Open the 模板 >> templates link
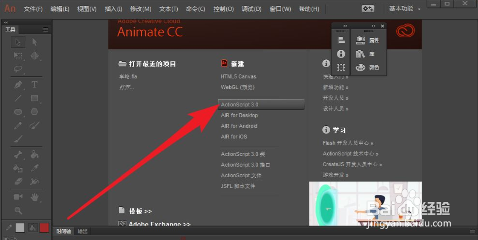 click(x=140, y=211)
